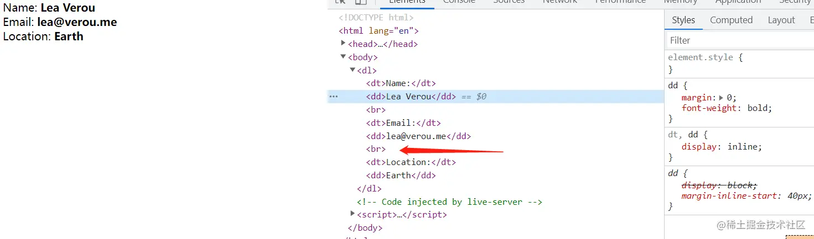Viewport: 814px width, 239px height.
Task: Click the bold 'Lea Verou' page text
Action: 68,8
